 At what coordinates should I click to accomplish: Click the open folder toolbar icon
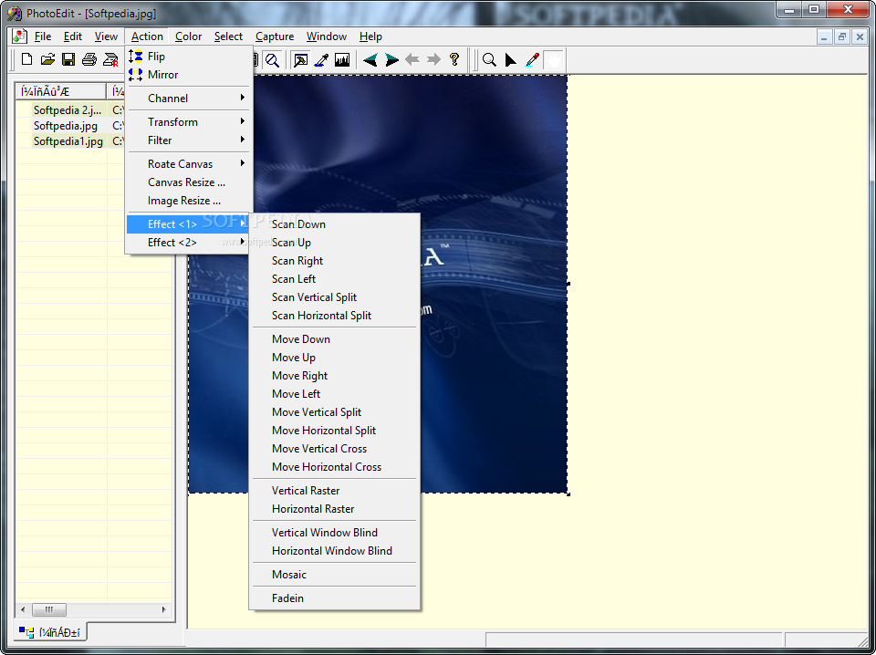[47, 59]
